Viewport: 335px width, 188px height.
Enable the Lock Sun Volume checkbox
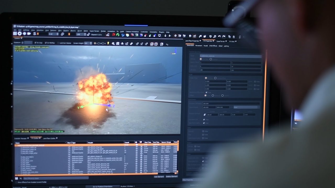[58, 43]
